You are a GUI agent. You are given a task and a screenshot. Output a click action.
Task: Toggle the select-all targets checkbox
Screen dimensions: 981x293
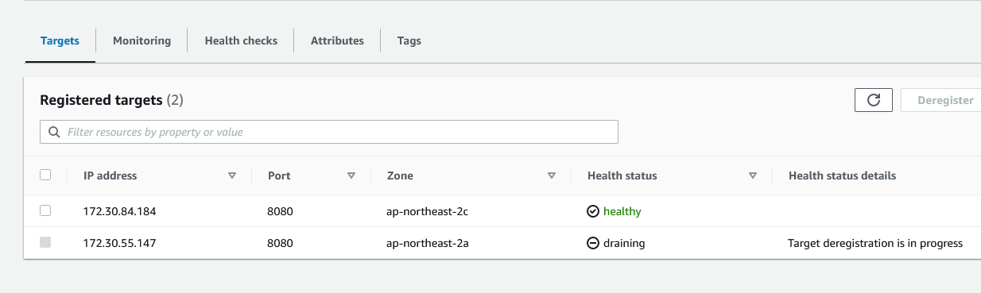click(x=45, y=175)
